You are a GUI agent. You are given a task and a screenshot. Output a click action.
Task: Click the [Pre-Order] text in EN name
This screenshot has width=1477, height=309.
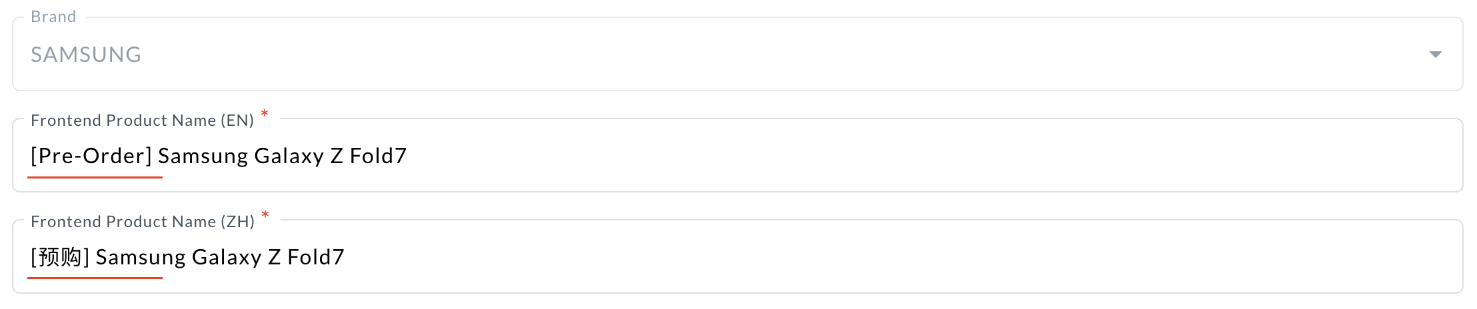click(x=91, y=156)
